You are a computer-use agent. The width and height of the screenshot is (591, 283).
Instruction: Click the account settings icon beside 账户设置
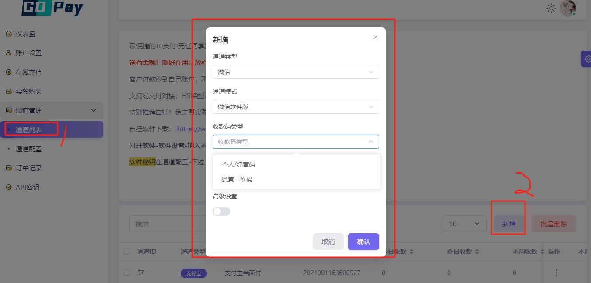pos(8,53)
